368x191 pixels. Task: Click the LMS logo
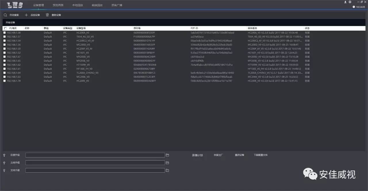tap(15, 5)
